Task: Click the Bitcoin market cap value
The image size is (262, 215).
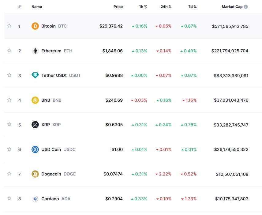Action: click(x=230, y=26)
